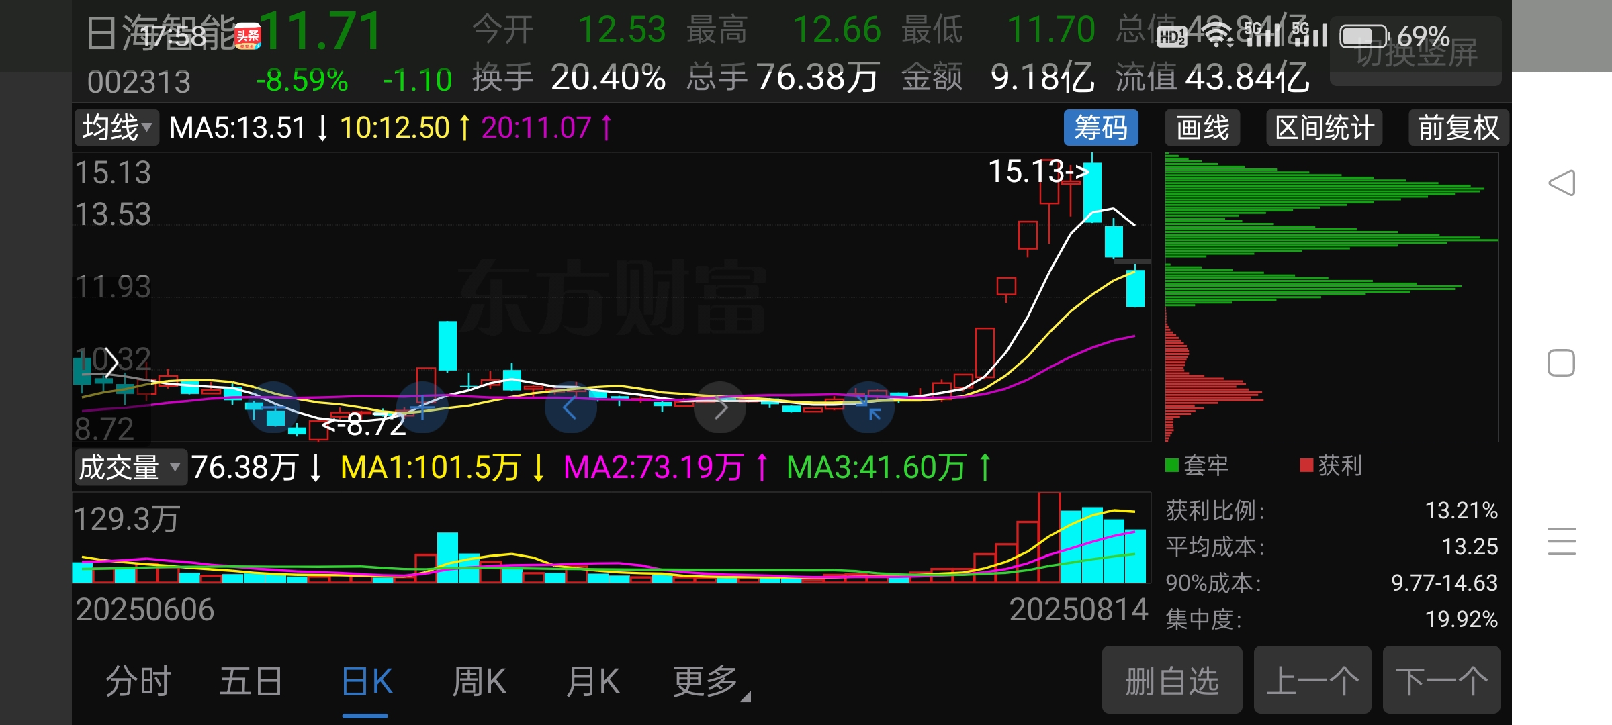Toggle the 筹码 chip distribution panel
The image size is (1612, 725).
tap(1101, 128)
